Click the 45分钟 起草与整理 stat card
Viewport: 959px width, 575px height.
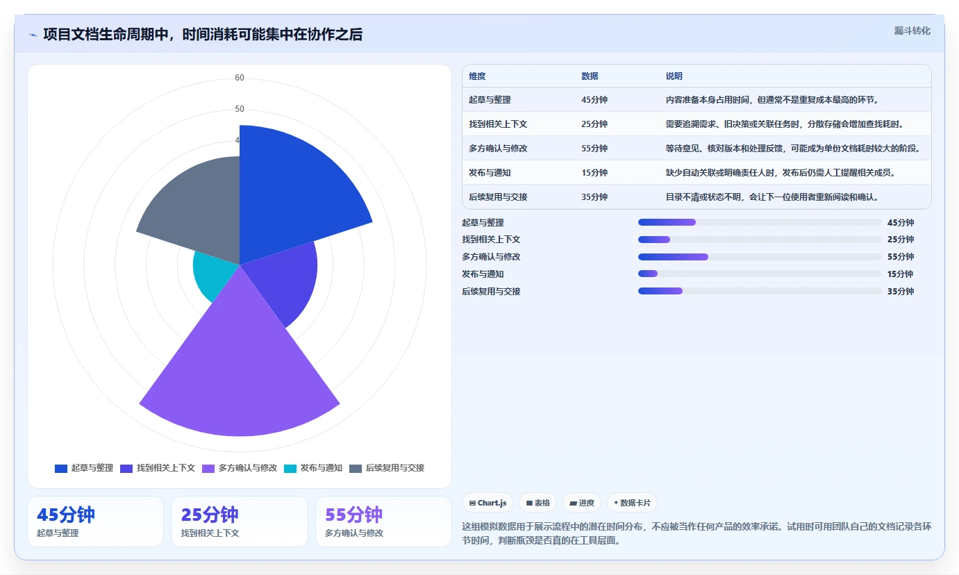[x=95, y=522]
